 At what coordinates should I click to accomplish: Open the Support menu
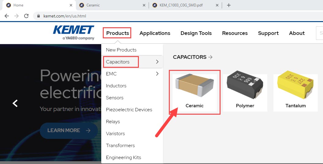click(268, 33)
